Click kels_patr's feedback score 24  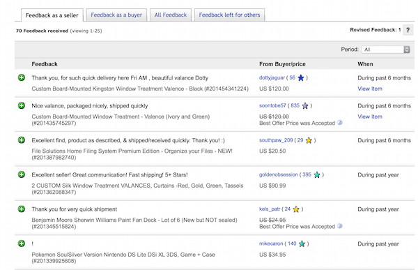tap(287, 209)
